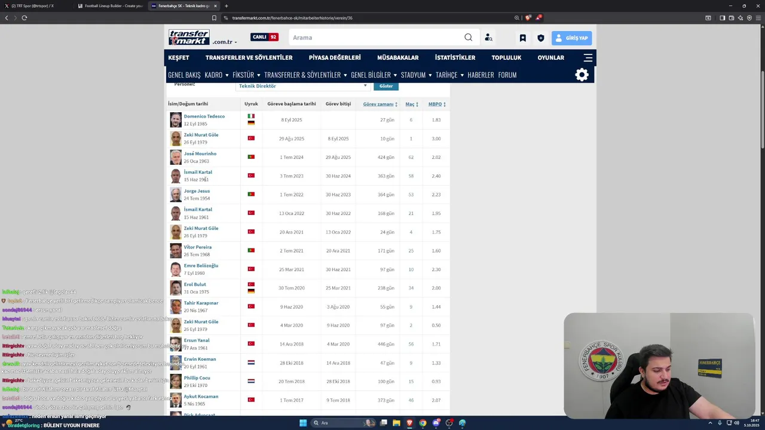Viewport: 765px width, 430px height.
Task: Switch to Football Lineup Builder tab
Action: 110,6
